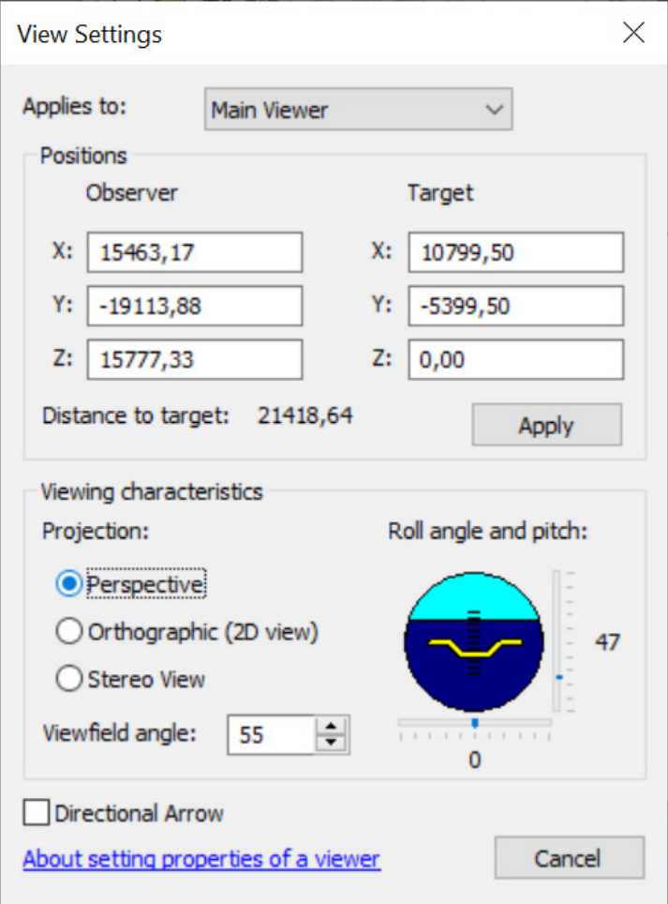
Task: Click the Observer Z field showing 15777,33
Action: coord(195,359)
